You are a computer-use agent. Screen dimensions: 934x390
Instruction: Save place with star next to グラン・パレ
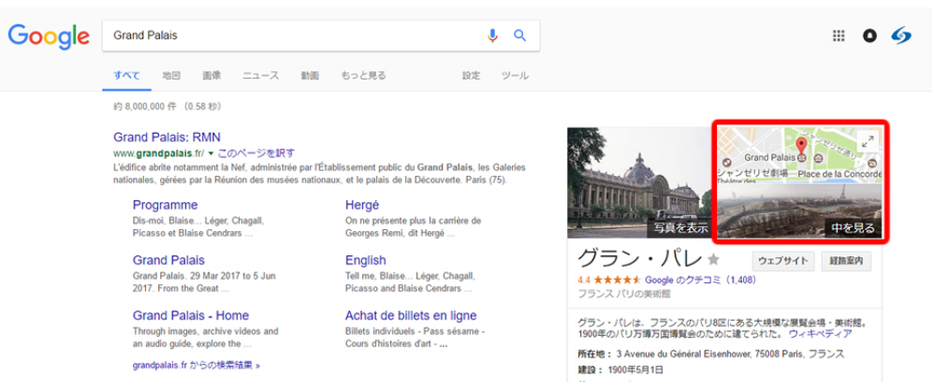point(713,259)
